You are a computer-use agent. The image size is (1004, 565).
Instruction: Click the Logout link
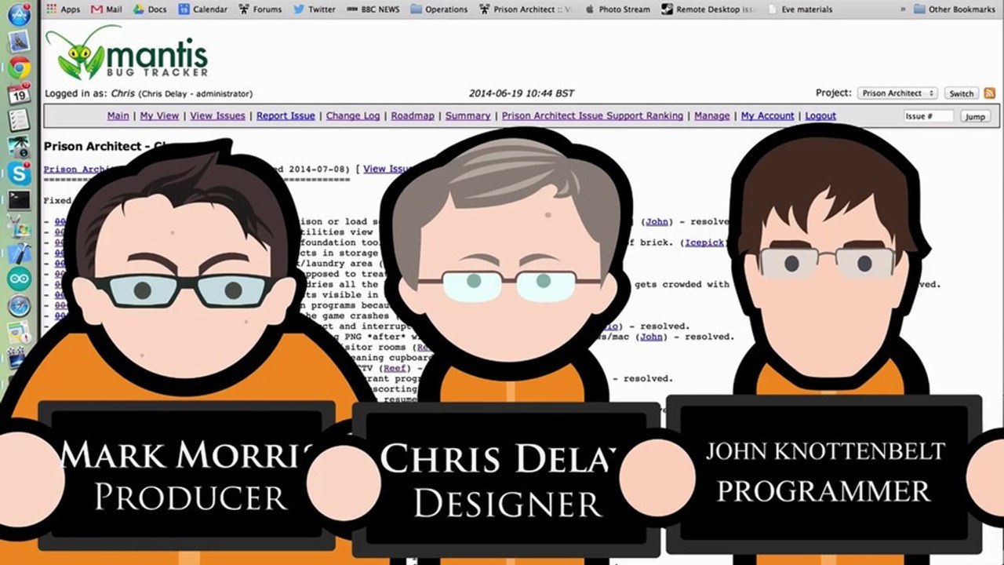click(x=820, y=116)
